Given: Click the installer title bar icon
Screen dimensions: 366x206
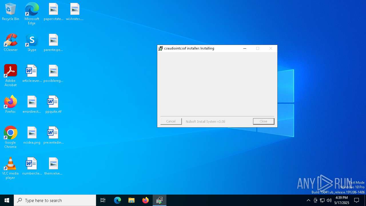Looking at the screenshot, I should tap(161, 48).
